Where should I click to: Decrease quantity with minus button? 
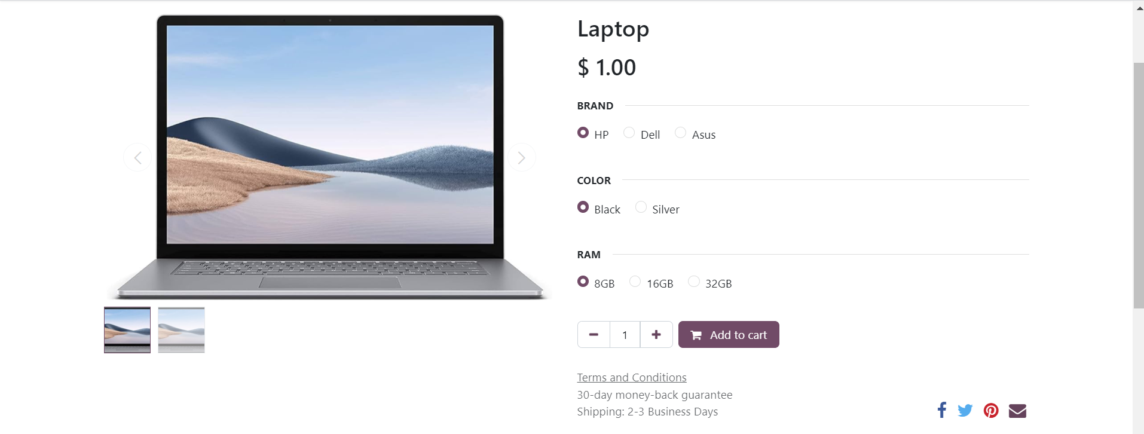(x=594, y=335)
